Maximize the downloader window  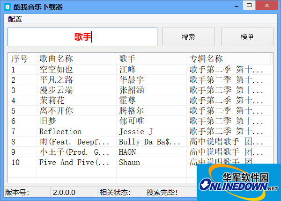coord(249,5)
